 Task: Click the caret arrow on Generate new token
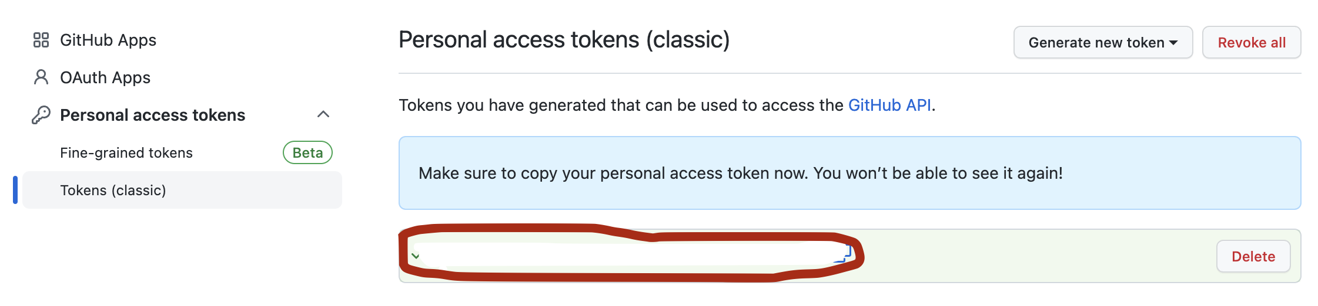coord(1173,43)
